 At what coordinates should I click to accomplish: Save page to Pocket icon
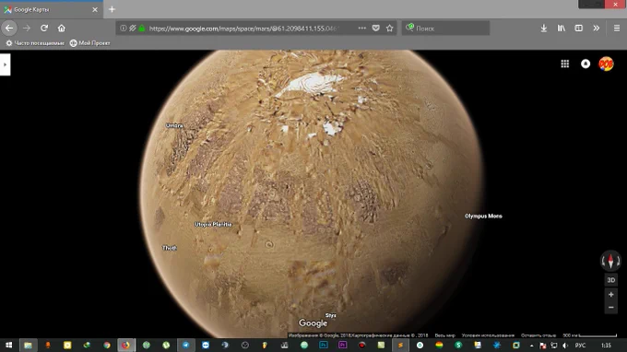(376, 28)
